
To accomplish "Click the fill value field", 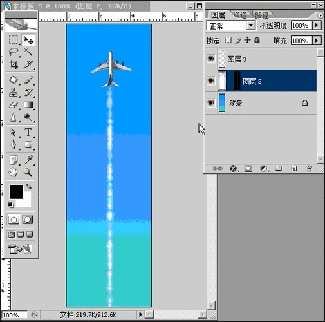I will tap(301, 41).
